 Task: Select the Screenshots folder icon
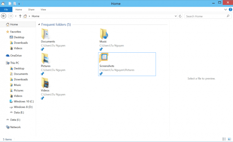click(104, 58)
